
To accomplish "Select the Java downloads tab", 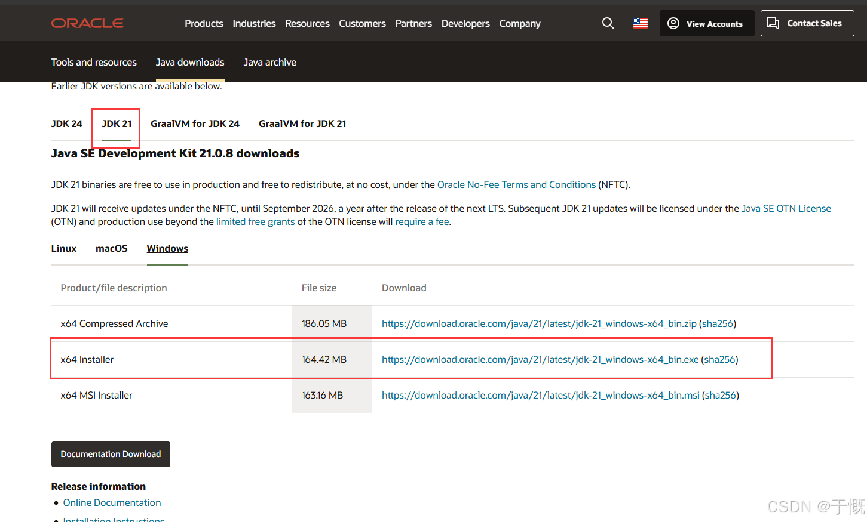I will [x=190, y=62].
